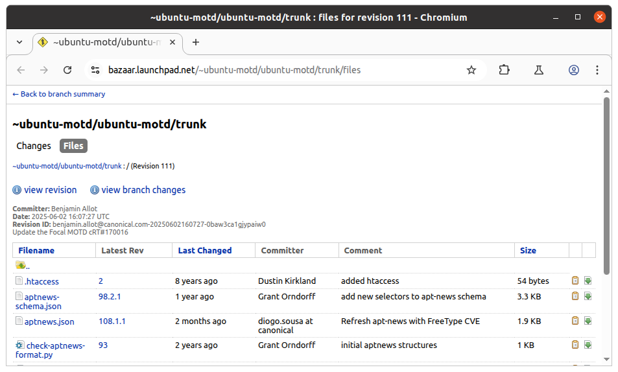Click the site information icon in address bar
The width and height of the screenshot is (618, 372).
pyautogui.click(x=95, y=70)
